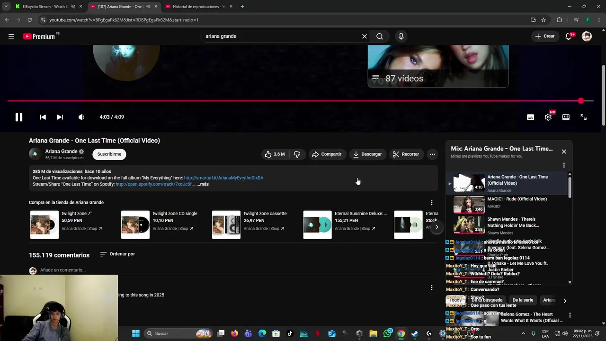Screen dimensions: 606x341
Task: Click the Descargar download button
Action: tap(367, 154)
